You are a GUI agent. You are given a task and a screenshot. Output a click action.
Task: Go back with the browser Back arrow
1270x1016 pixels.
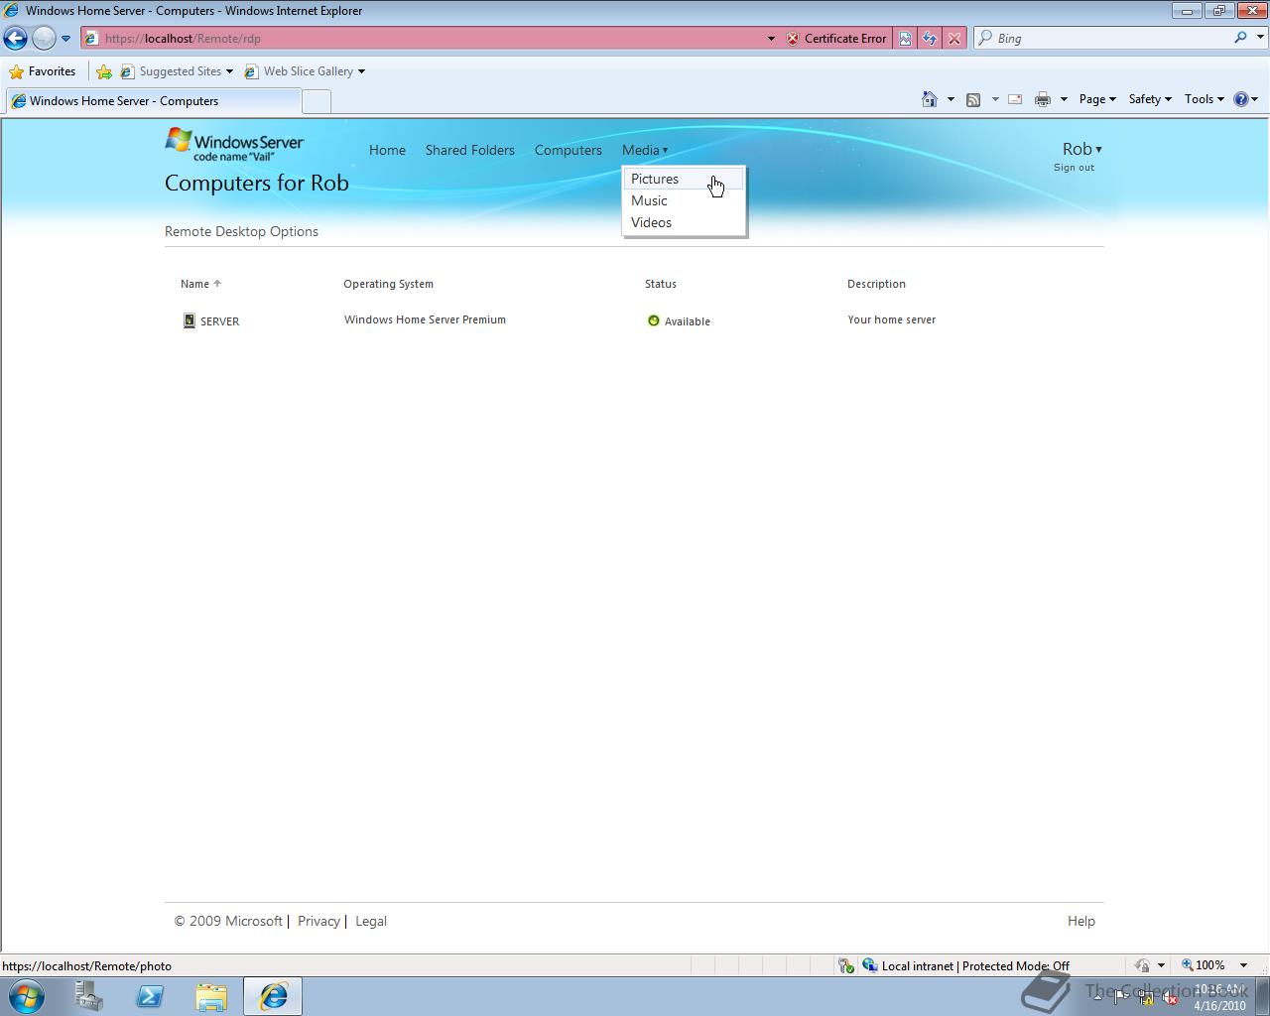click(15, 39)
